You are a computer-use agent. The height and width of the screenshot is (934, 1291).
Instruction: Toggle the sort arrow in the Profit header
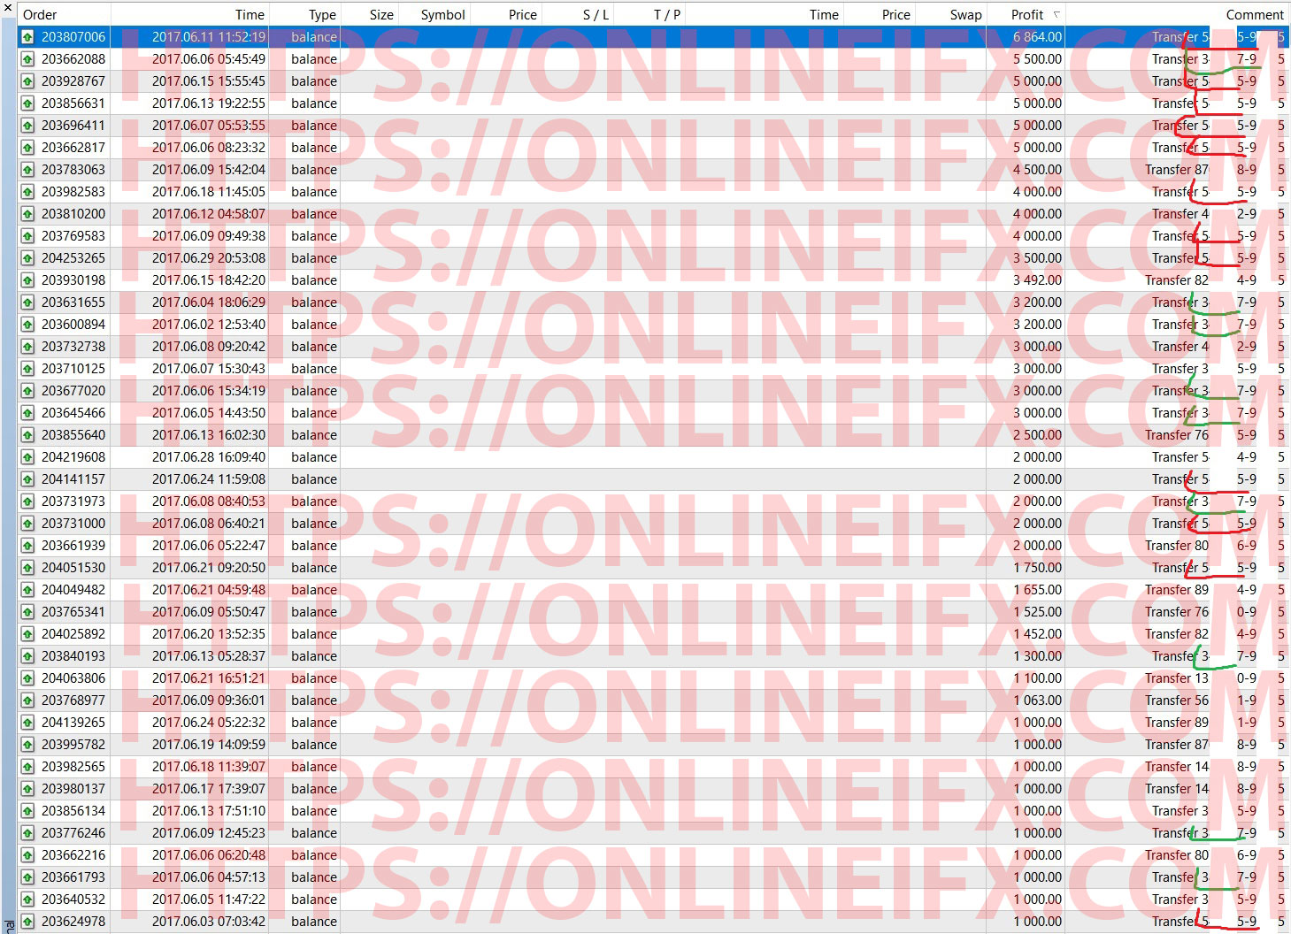pos(1057,14)
